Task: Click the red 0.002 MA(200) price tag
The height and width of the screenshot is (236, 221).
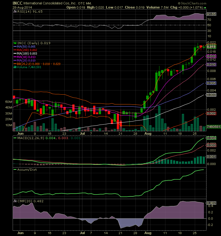Action: [x=211, y=114]
